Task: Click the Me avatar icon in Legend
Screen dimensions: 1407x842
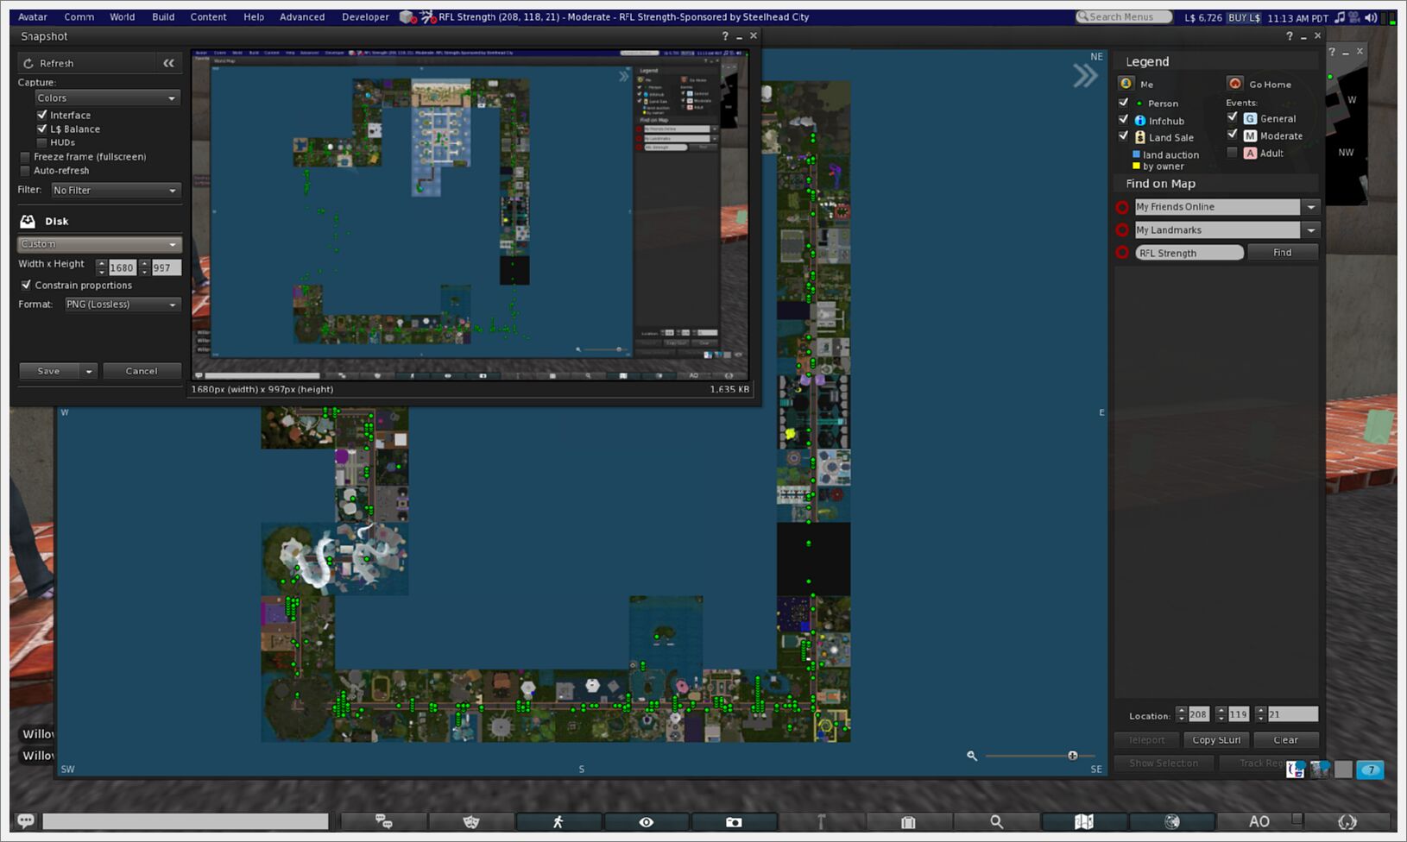Action: (1126, 84)
